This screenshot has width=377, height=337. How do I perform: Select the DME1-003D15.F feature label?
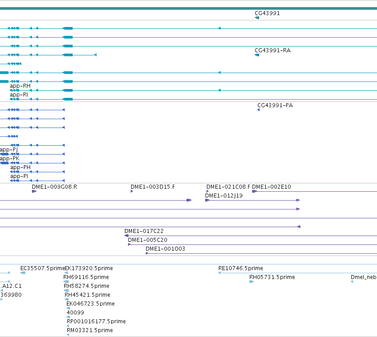[x=153, y=187]
